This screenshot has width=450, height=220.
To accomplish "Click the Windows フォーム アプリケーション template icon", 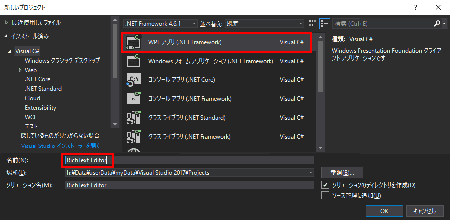I will point(134,61).
